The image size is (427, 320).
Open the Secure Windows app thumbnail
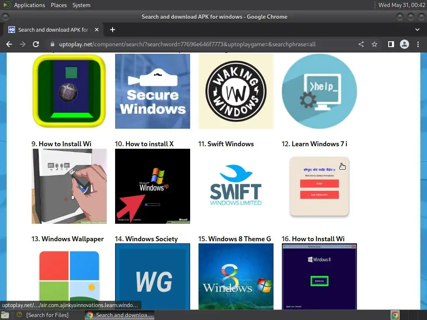(x=153, y=91)
